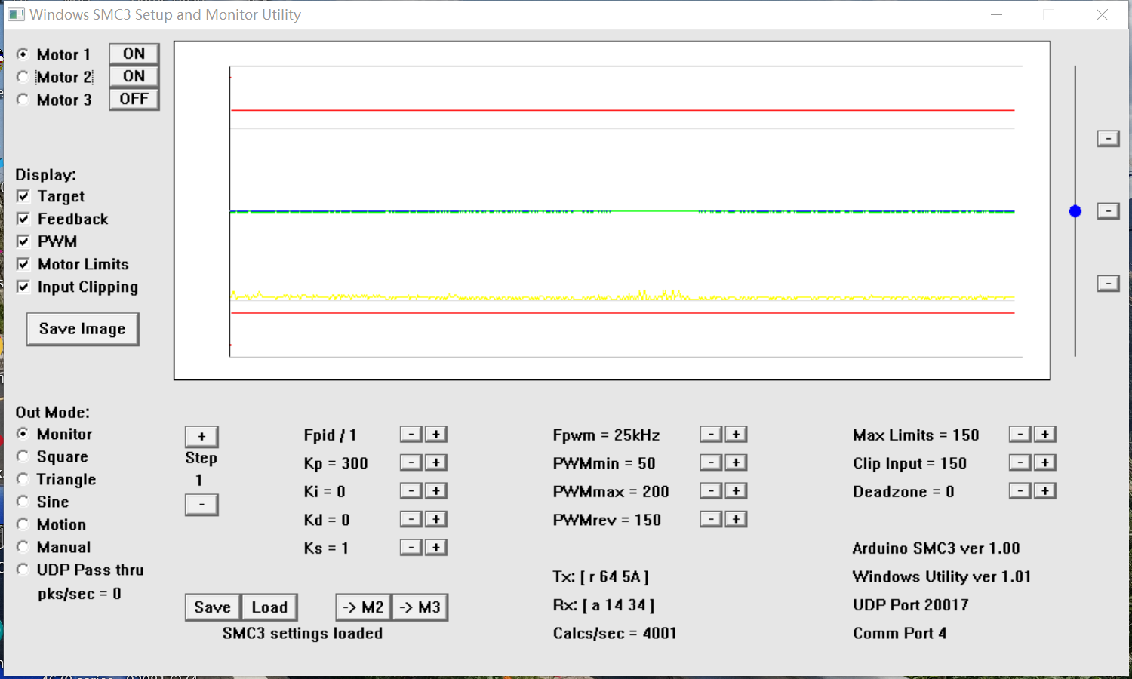Click the 'UDP Port 20017' text

pos(911,604)
